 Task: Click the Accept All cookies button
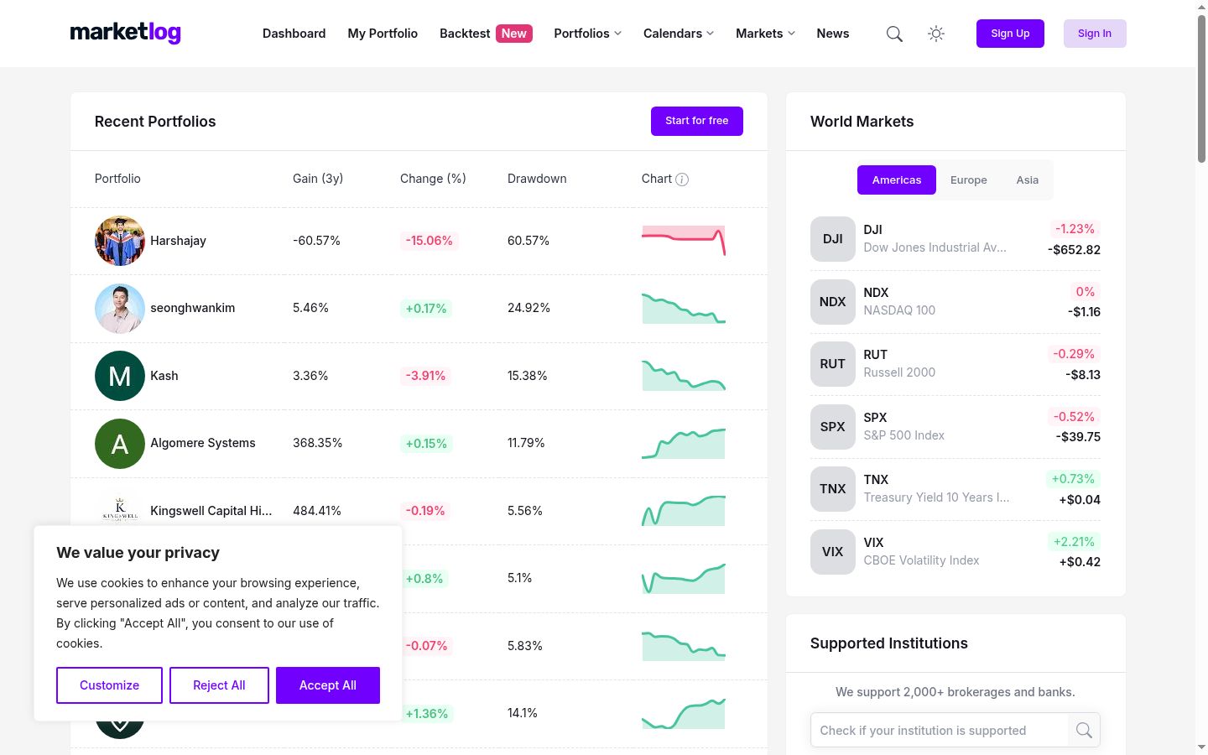[328, 685]
